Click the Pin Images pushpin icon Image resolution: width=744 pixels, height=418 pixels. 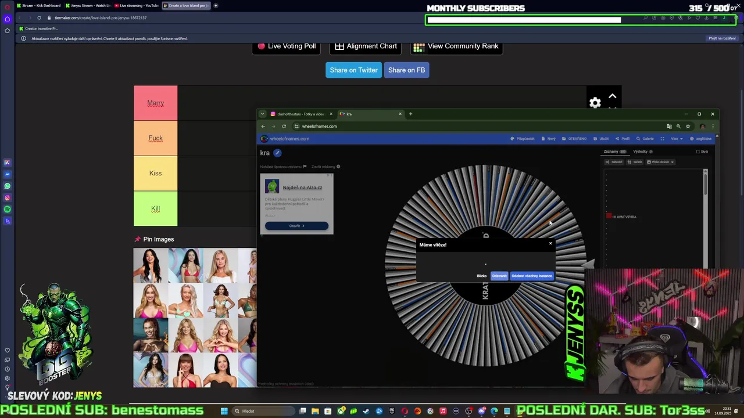(x=138, y=239)
